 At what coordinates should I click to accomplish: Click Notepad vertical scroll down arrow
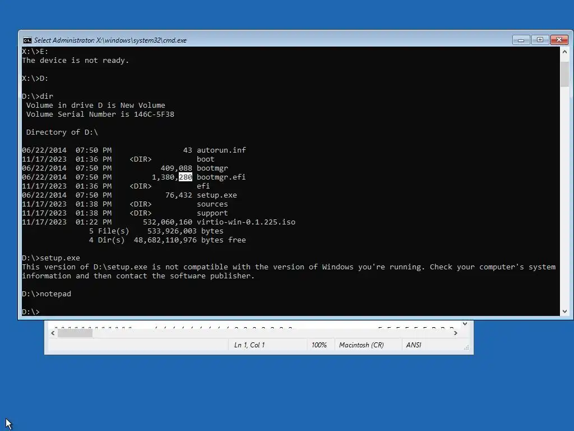pyautogui.click(x=465, y=324)
